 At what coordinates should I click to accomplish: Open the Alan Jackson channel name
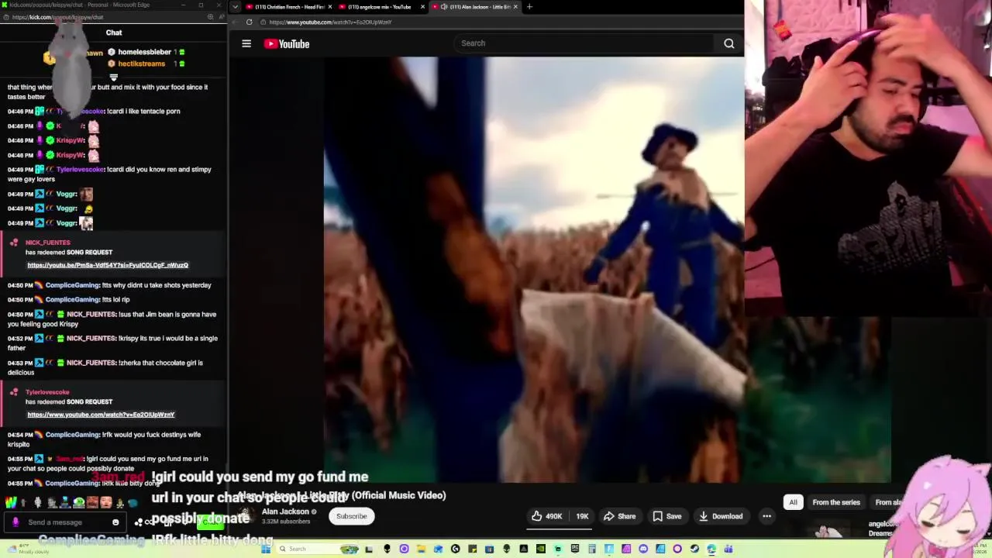pyautogui.click(x=285, y=511)
